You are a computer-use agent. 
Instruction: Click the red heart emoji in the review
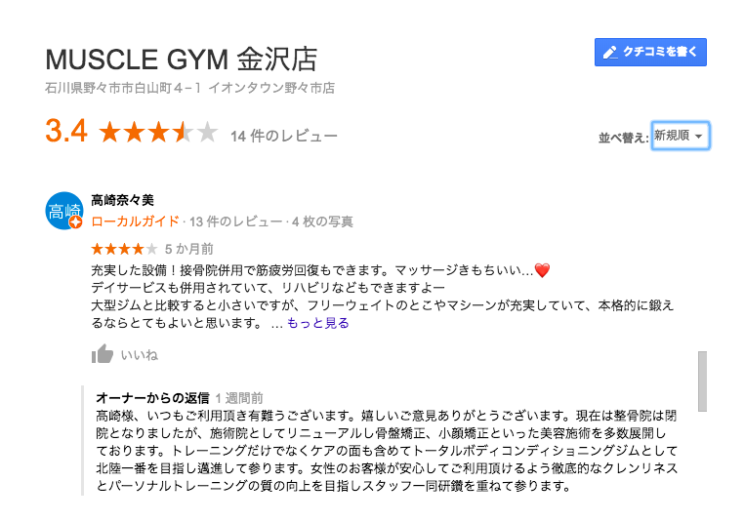coord(543,270)
